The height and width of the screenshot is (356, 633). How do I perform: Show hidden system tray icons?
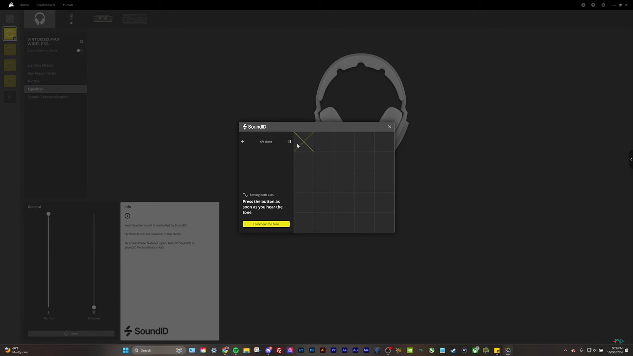(x=565, y=350)
